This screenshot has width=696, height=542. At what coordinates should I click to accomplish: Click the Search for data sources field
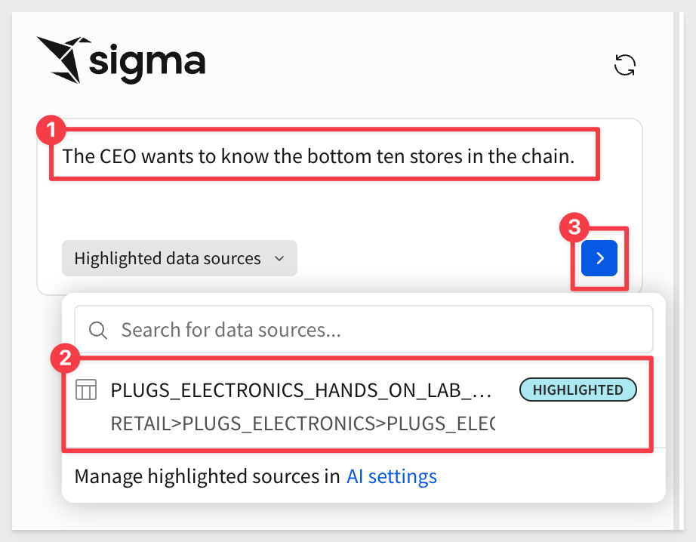click(x=364, y=330)
